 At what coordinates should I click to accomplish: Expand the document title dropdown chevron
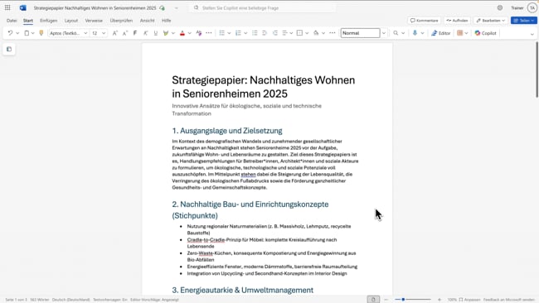pos(176,7)
